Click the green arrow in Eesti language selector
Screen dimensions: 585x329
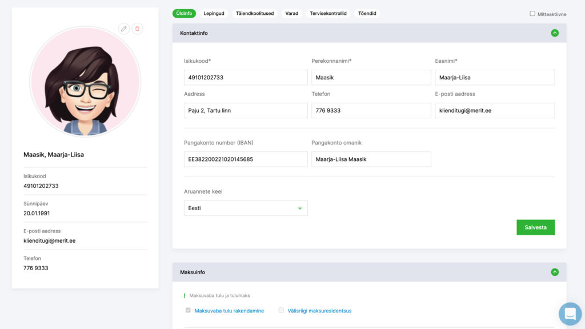click(x=300, y=208)
